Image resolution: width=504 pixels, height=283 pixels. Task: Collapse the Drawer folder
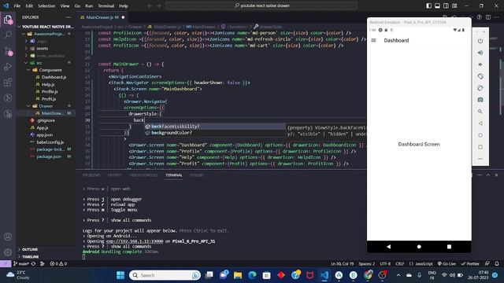[46, 106]
